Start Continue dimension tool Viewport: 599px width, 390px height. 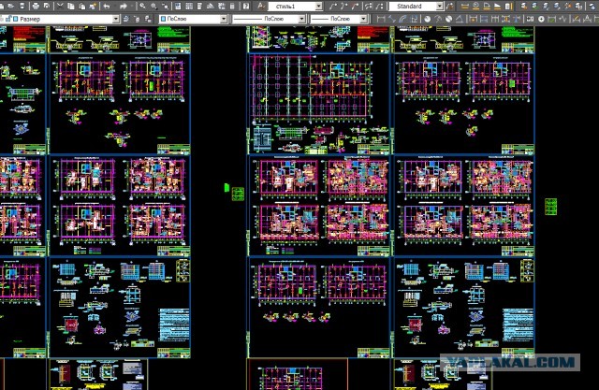[x=495, y=19]
